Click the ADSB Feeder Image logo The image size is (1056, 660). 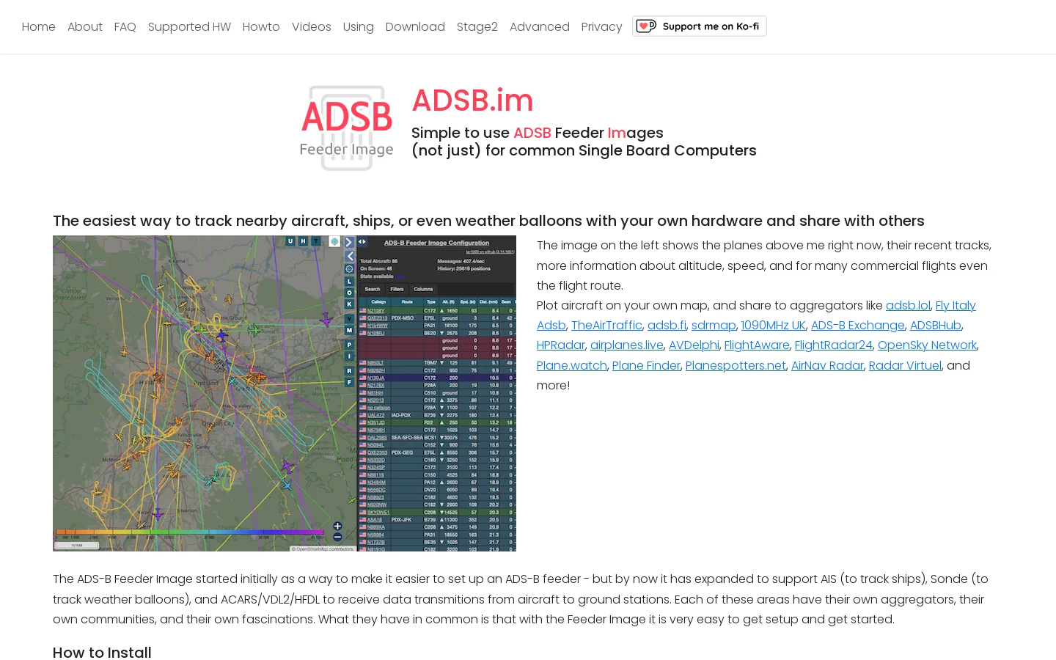point(346,128)
